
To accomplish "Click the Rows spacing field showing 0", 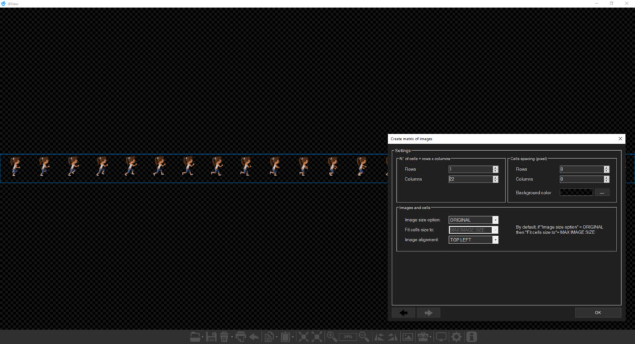I will point(581,169).
